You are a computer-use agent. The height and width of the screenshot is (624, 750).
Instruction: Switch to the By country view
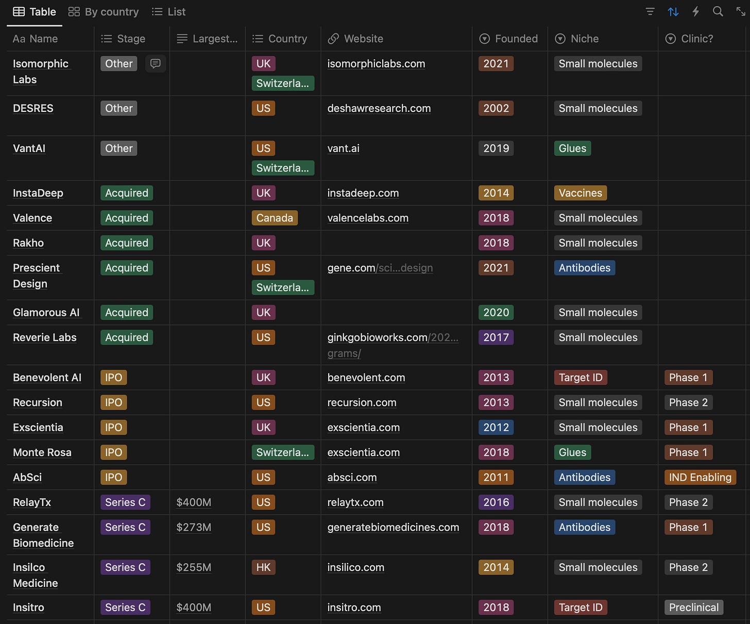point(103,11)
